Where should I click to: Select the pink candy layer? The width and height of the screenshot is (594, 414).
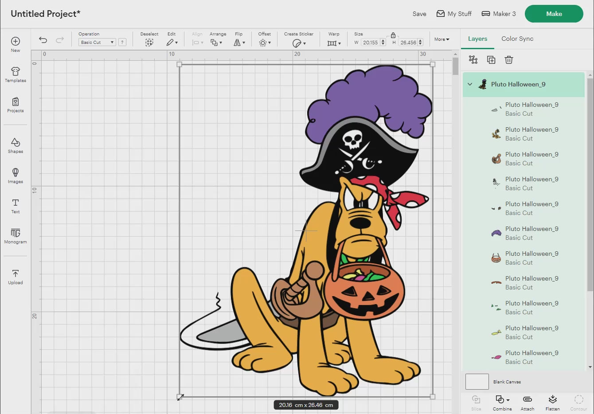click(x=524, y=357)
